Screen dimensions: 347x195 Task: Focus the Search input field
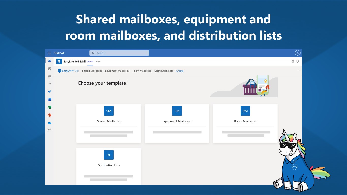pyautogui.click(x=119, y=53)
